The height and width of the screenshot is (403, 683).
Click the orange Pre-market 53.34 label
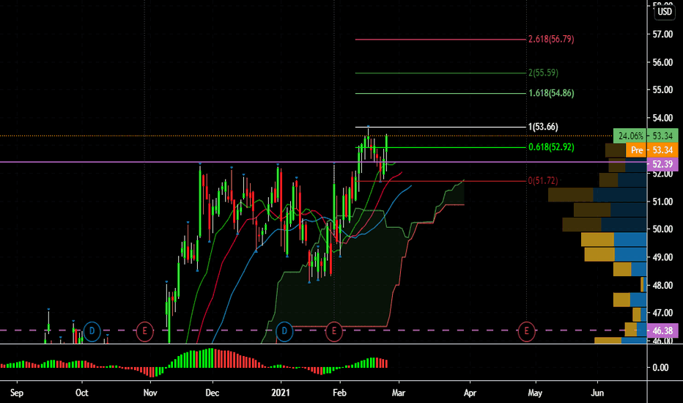651,150
